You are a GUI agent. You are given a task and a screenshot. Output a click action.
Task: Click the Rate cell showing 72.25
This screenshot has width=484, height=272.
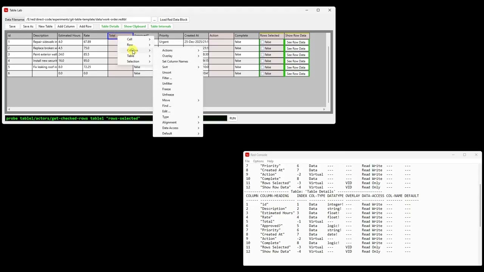(95, 67)
